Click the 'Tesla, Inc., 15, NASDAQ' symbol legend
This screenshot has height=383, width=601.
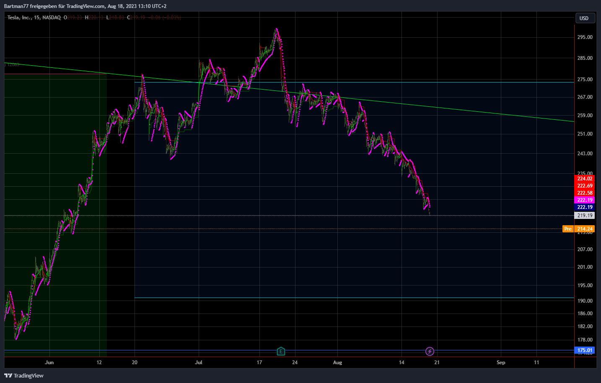point(34,18)
